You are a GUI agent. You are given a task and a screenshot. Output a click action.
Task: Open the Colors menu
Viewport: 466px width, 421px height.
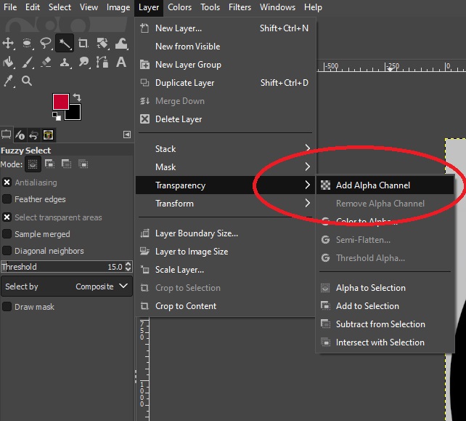click(179, 7)
